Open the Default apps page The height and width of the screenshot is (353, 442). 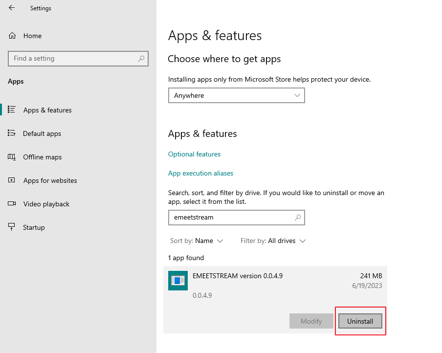coord(42,133)
